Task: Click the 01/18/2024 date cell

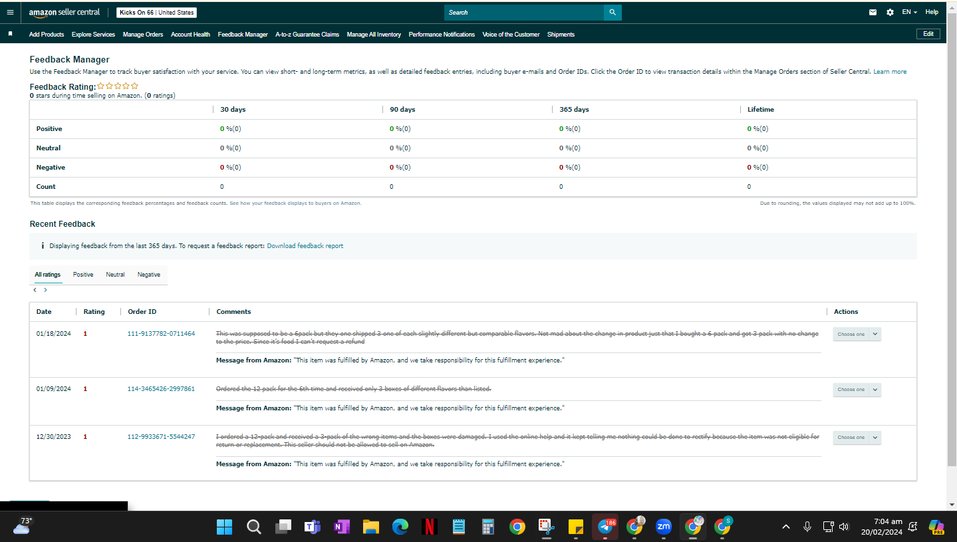Action: [53, 334]
